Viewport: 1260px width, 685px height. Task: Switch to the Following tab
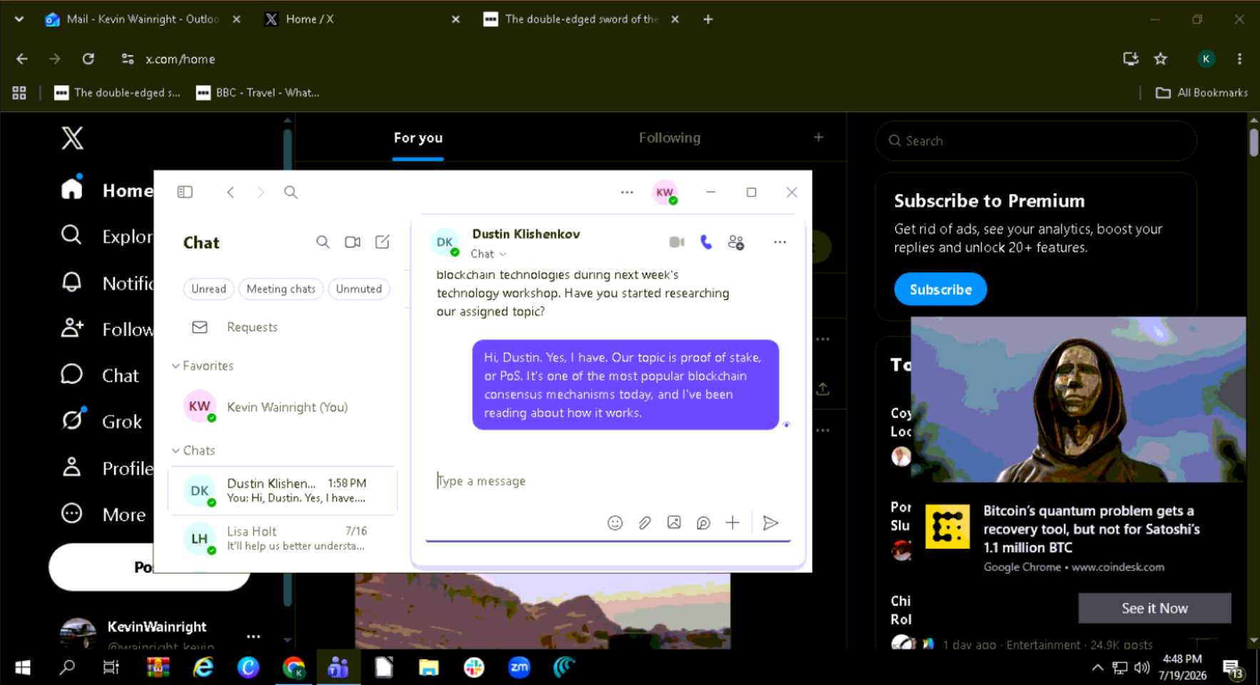(669, 138)
